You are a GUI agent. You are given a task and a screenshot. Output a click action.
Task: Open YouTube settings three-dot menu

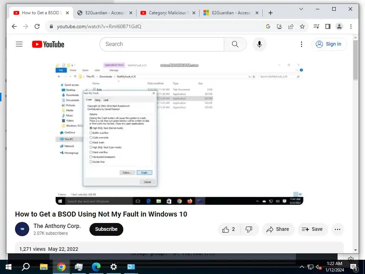pyautogui.click(x=302, y=44)
